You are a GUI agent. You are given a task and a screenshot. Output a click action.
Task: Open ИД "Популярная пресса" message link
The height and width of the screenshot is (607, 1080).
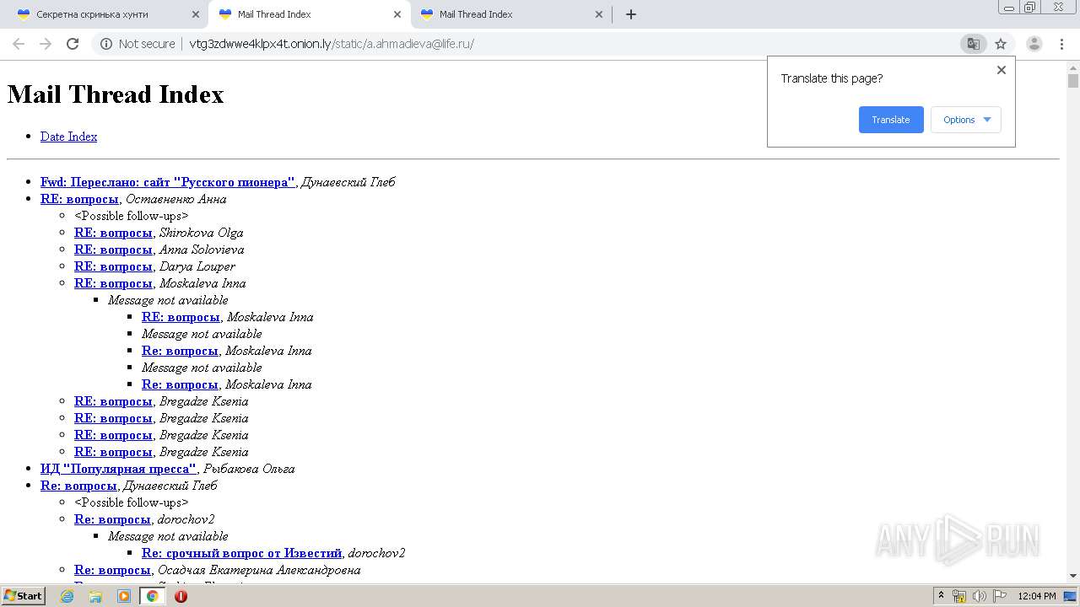coord(118,469)
